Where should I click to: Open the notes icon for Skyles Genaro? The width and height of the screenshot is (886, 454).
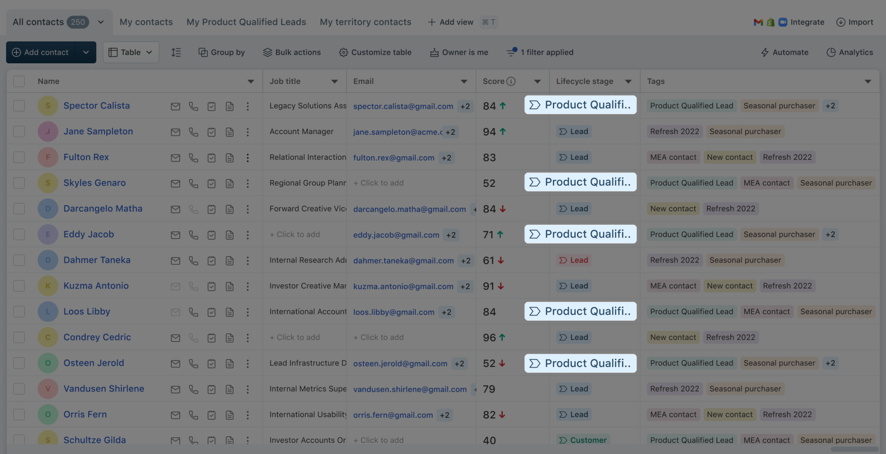point(229,183)
